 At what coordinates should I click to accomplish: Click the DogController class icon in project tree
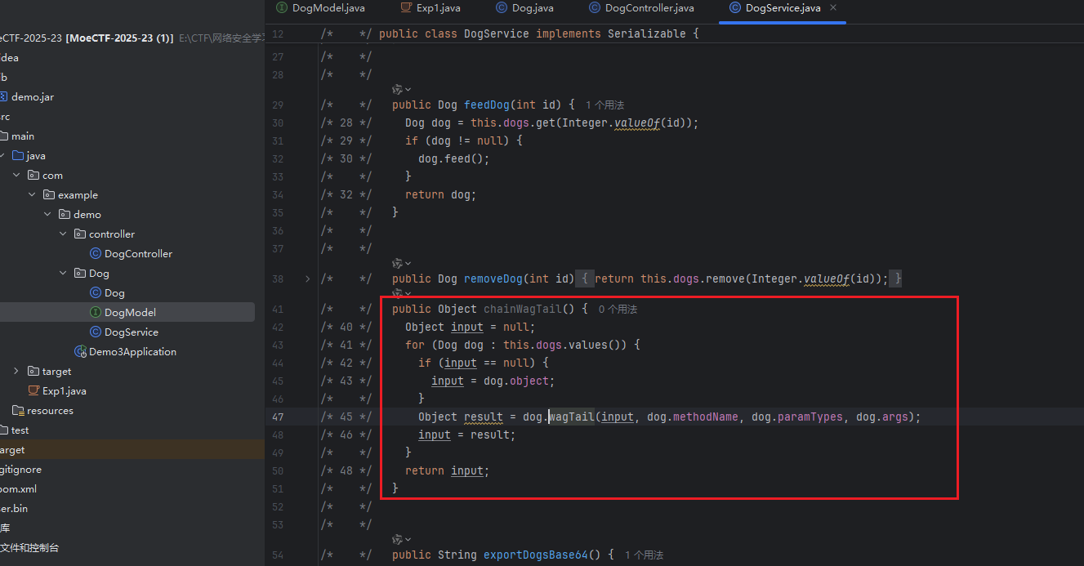click(95, 254)
